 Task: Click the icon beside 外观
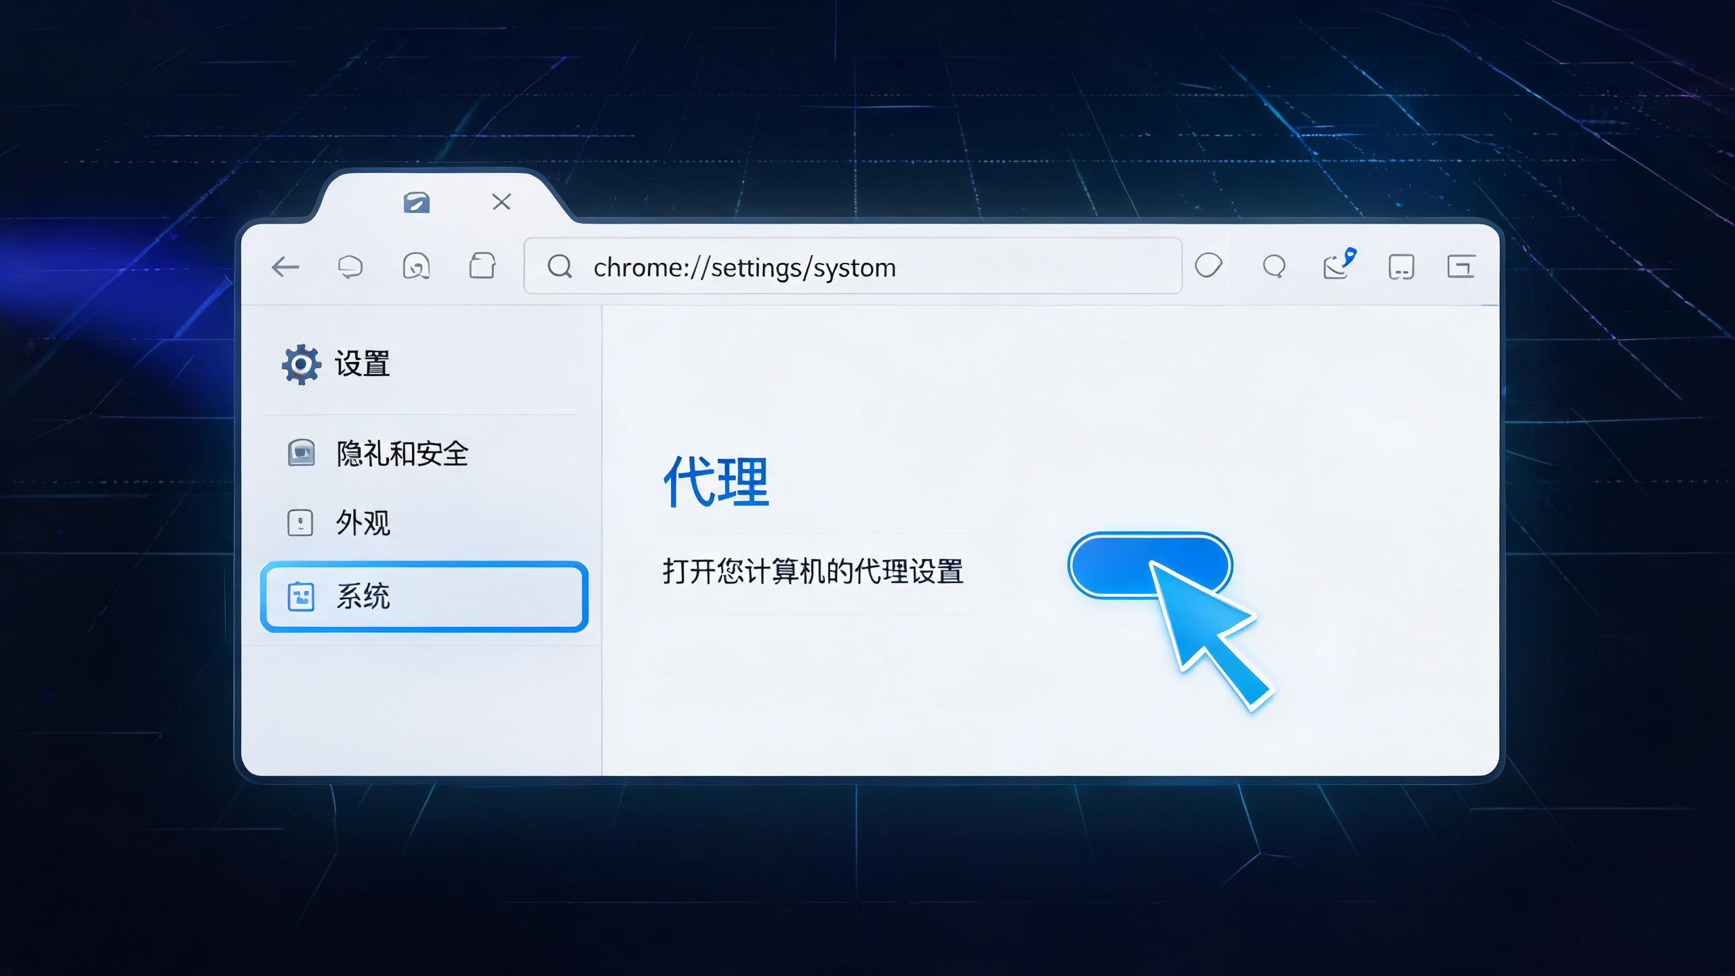[300, 523]
